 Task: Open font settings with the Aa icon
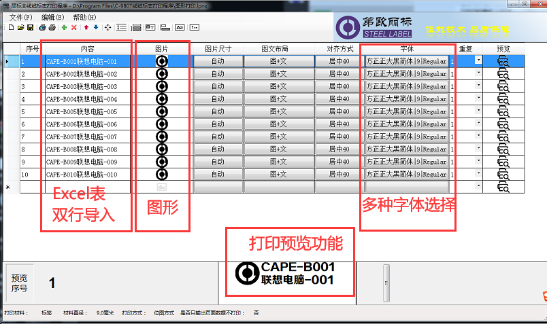click(180, 28)
